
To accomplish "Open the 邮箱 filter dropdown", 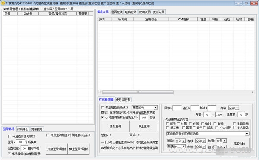I will [x=234, y=108].
